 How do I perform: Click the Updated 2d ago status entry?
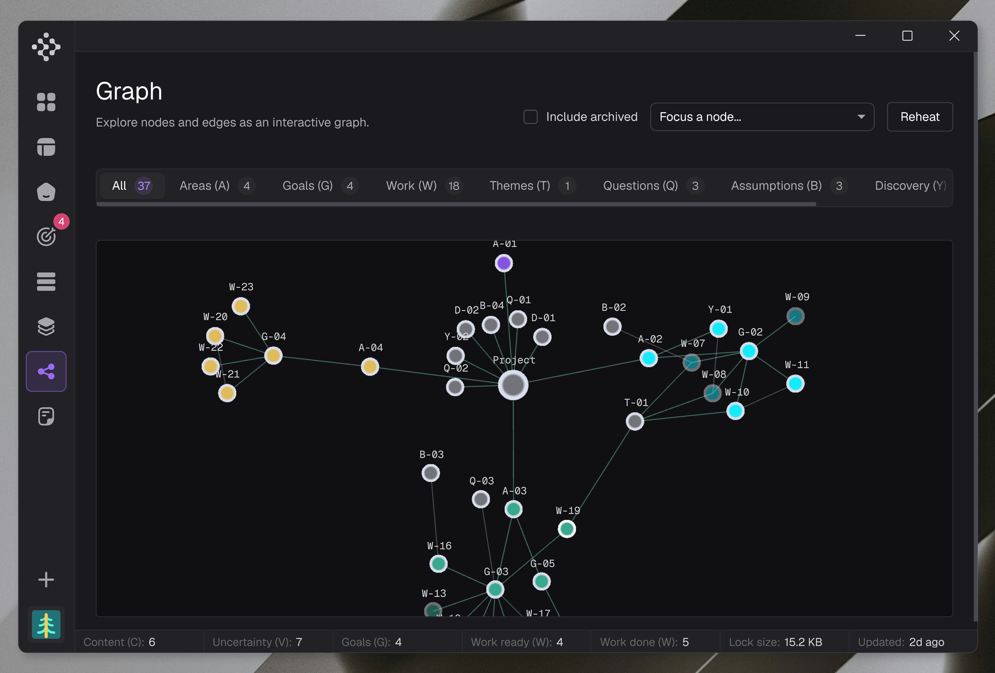(x=901, y=642)
